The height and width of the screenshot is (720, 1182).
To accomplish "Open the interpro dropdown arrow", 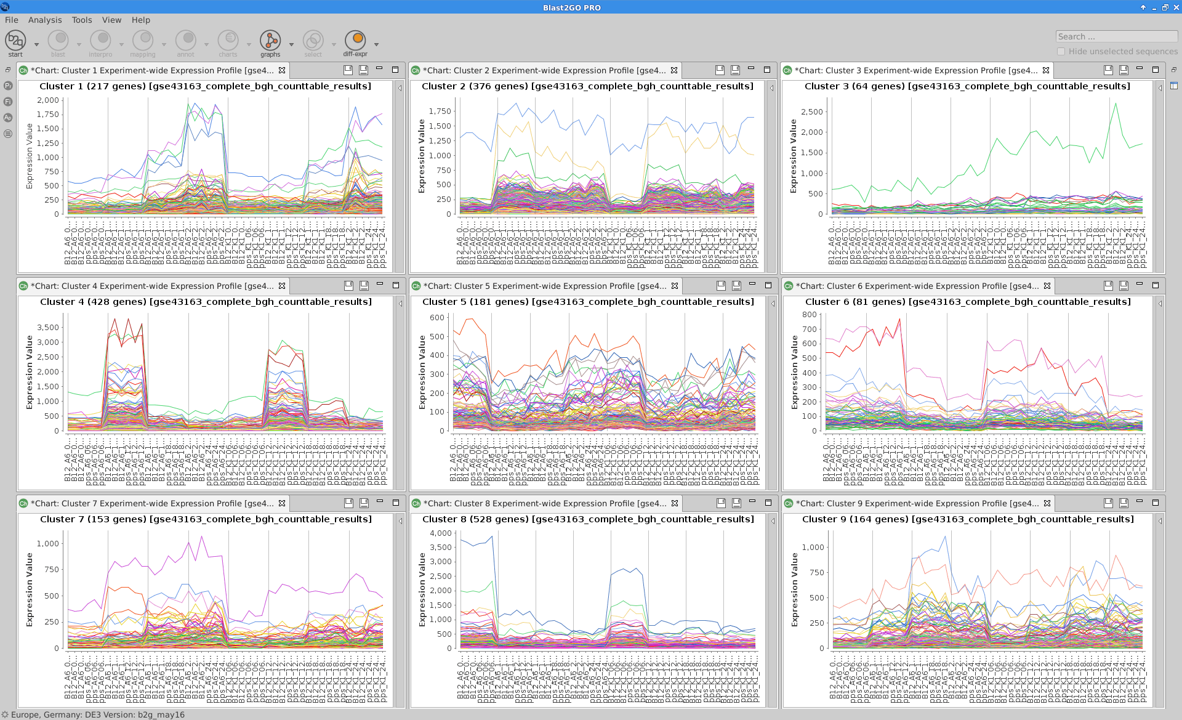I will pyautogui.click(x=121, y=44).
